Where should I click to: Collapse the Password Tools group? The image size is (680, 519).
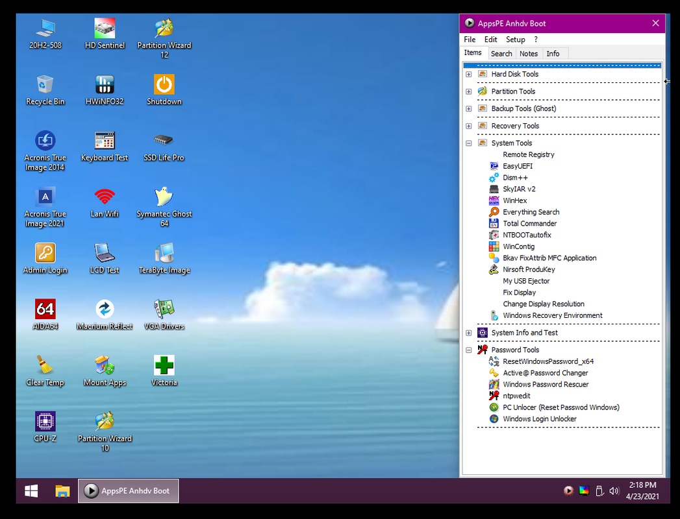pos(468,350)
